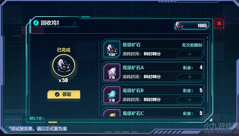Viewport: 239px width, 136px height.
Task: Click the 无次数限制 label
Action: pos(192,45)
